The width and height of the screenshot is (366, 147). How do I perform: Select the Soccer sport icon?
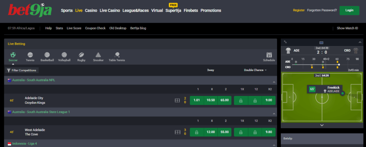click(x=13, y=55)
